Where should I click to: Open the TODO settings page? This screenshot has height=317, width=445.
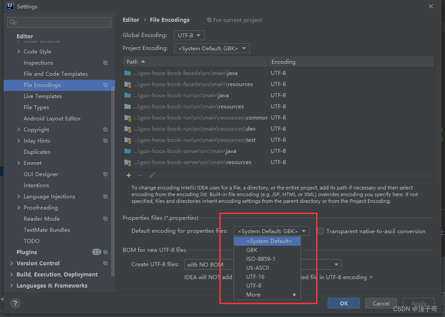pos(32,241)
